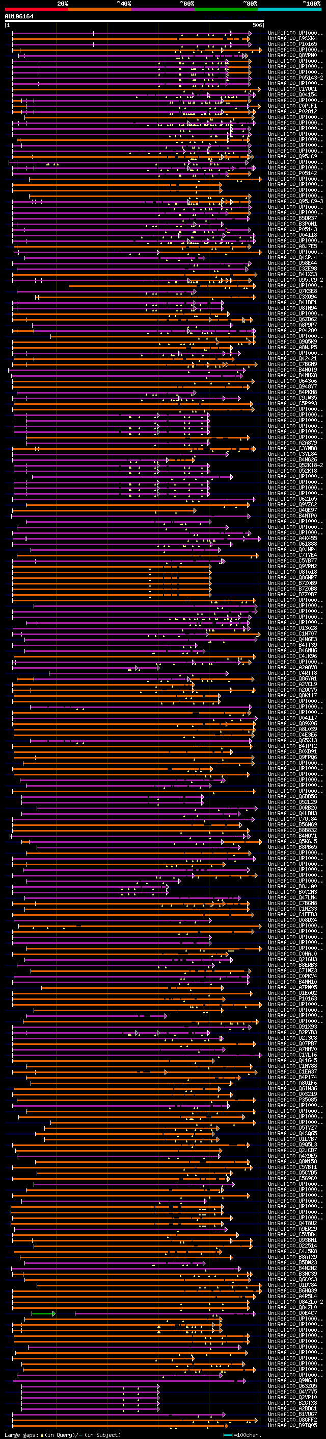Click the cyan ~100% identity legend segment
The image size is (326, 1439).
(289, 9)
